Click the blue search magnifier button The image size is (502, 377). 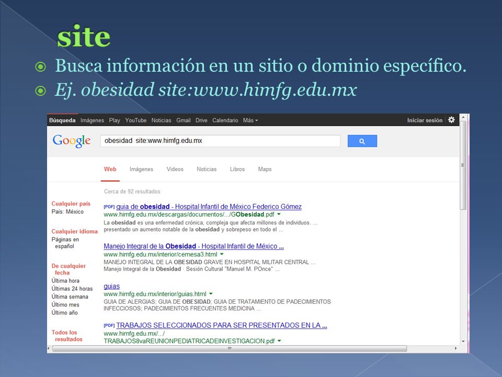pos(362,141)
